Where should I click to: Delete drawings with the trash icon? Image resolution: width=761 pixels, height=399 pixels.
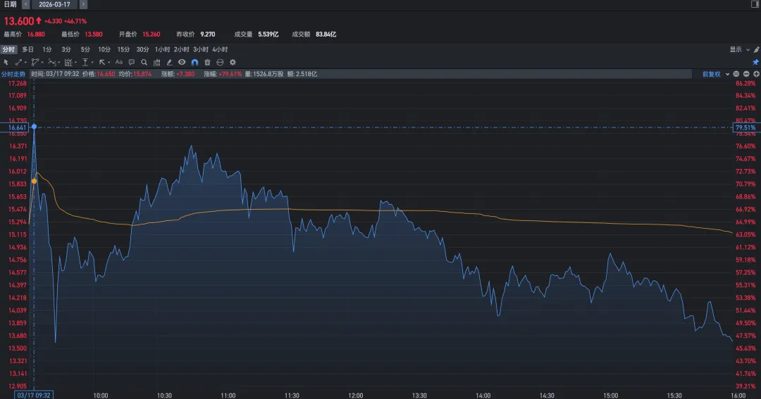click(207, 62)
